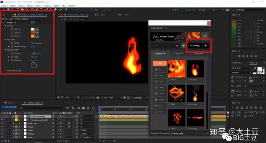Collapse the TRANSFORM group
The image size is (266, 143).
pos(5,50)
